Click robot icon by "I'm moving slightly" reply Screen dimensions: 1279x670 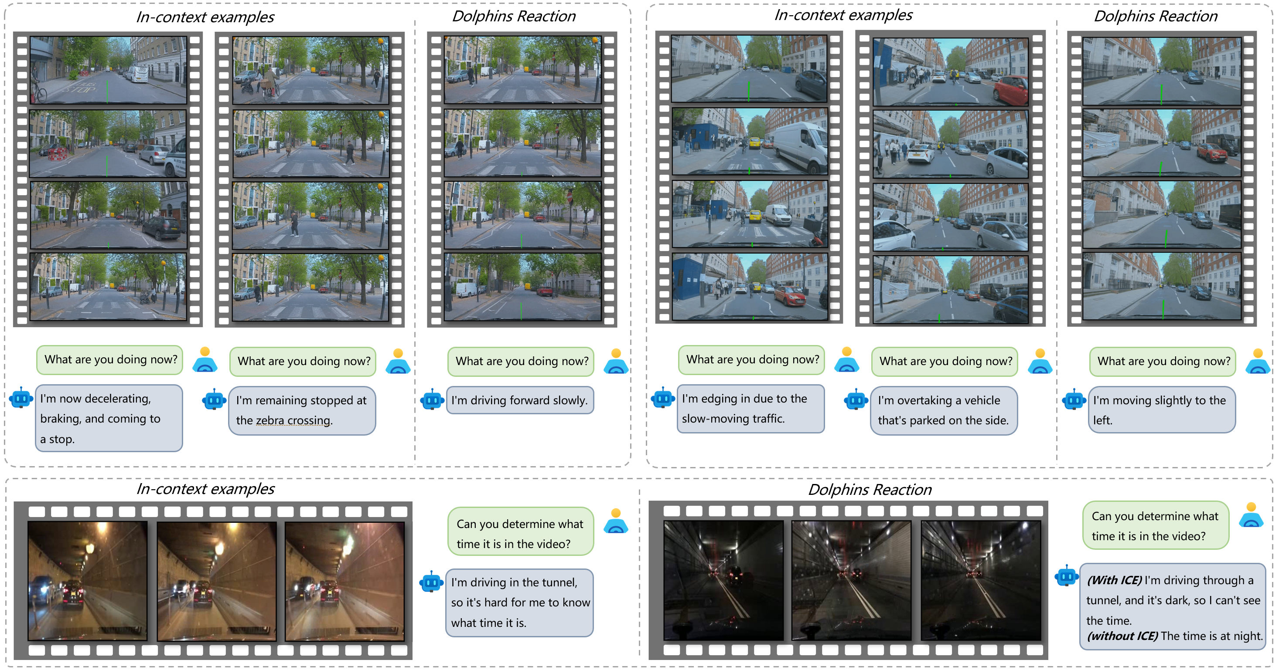click(1074, 400)
